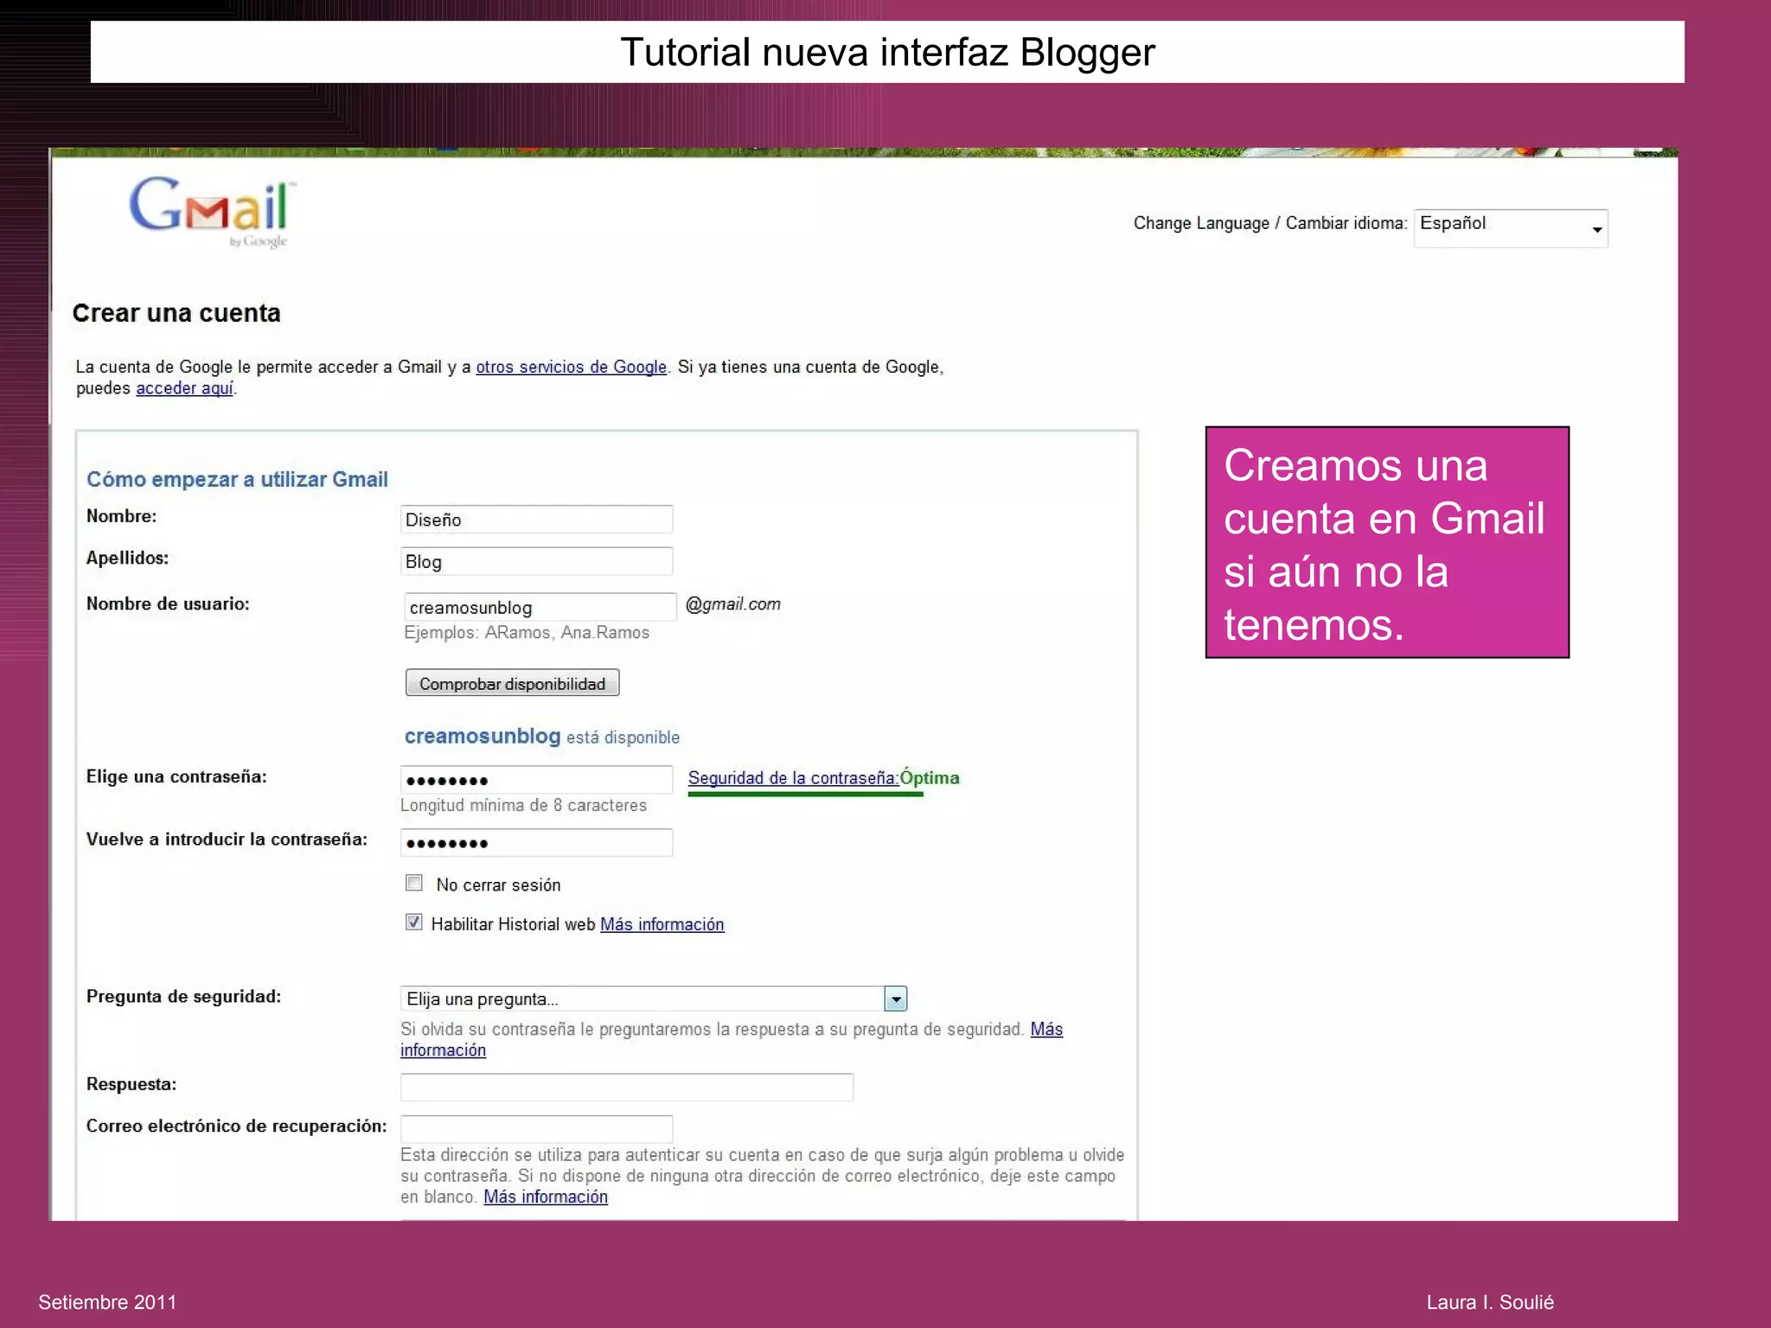Open 'Más información' about Historial web
Image resolution: width=1771 pixels, height=1328 pixels.
[662, 925]
